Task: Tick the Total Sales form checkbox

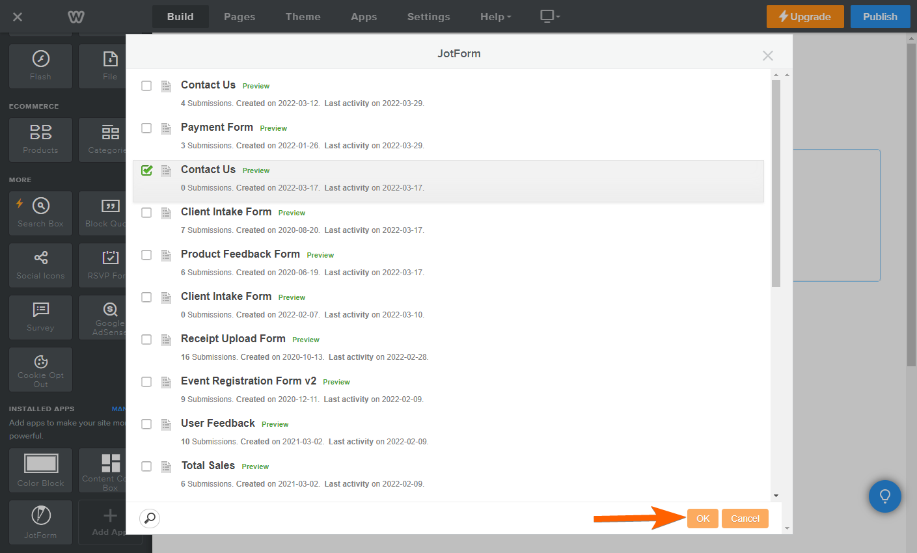Action: tap(146, 466)
